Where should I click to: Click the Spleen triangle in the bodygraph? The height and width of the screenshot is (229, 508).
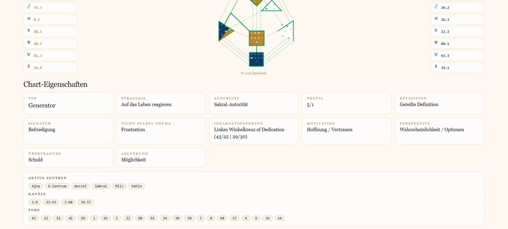[225, 31]
